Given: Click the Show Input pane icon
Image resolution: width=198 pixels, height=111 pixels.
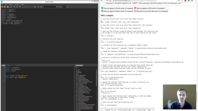Looking at the screenshot, I should tap(26, 7).
